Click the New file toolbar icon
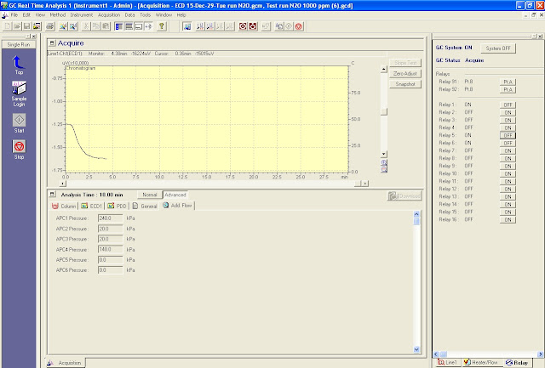Image resolution: width=545 pixels, height=368 pixels. pos(8,26)
